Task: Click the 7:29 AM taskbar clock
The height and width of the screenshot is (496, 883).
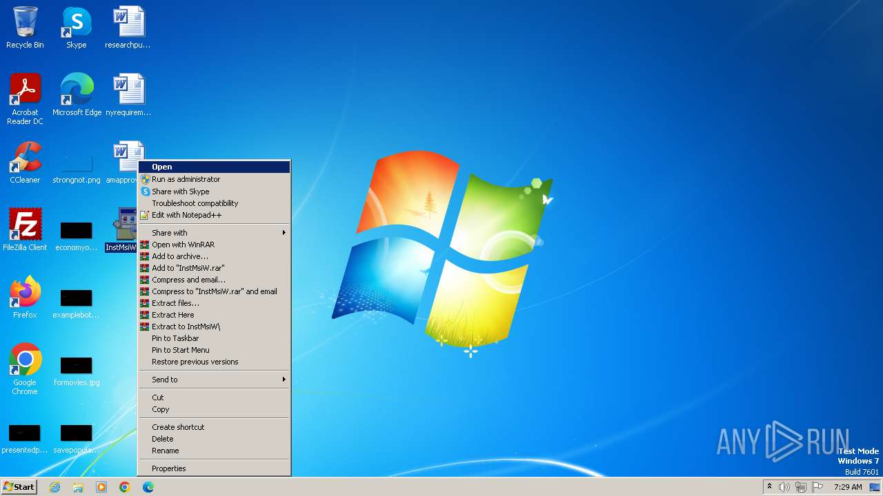Action: coord(848,487)
